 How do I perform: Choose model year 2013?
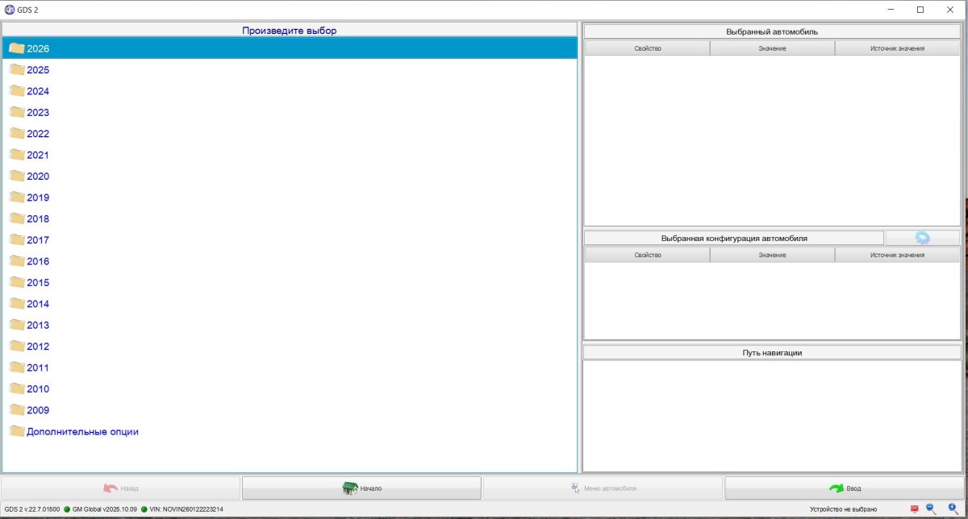(x=290, y=325)
